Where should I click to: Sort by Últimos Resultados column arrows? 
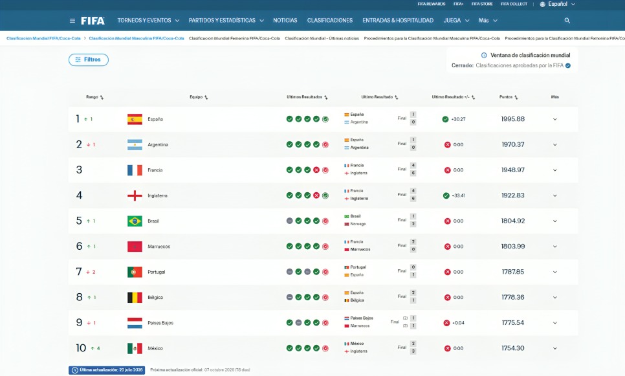point(325,97)
